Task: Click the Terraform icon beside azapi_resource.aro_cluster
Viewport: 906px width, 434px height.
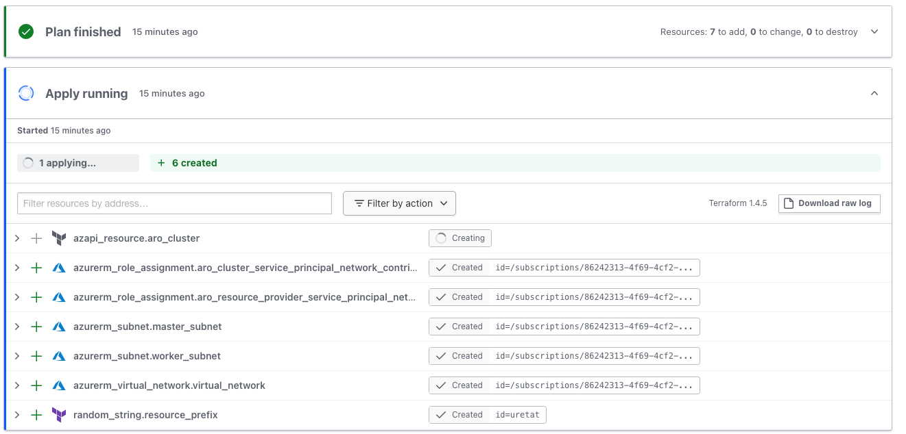Action: coord(59,238)
